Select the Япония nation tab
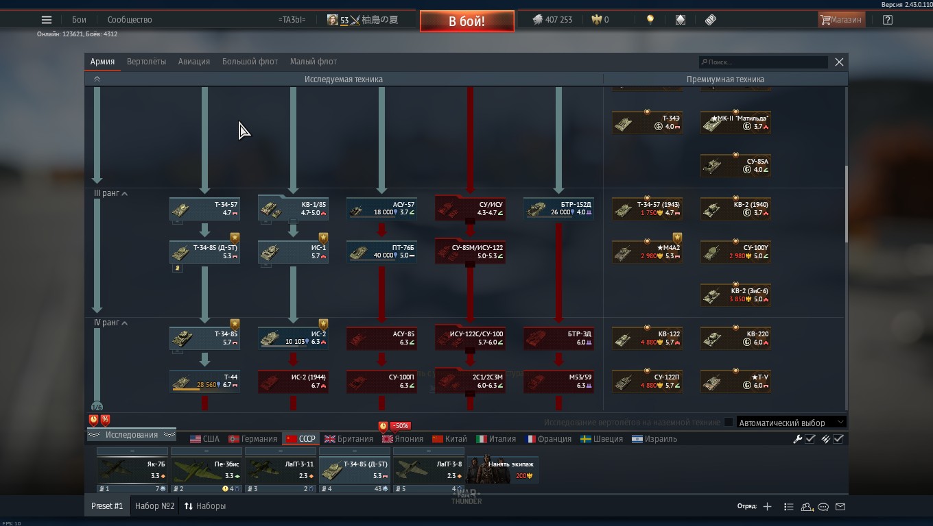This screenshot has width=933, height=526. click(x=404, y=439)
